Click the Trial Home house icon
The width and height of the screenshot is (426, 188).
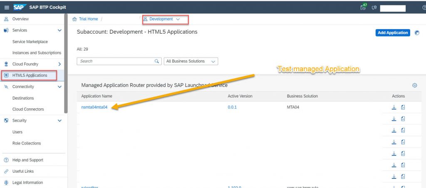(x=74, y=19)
